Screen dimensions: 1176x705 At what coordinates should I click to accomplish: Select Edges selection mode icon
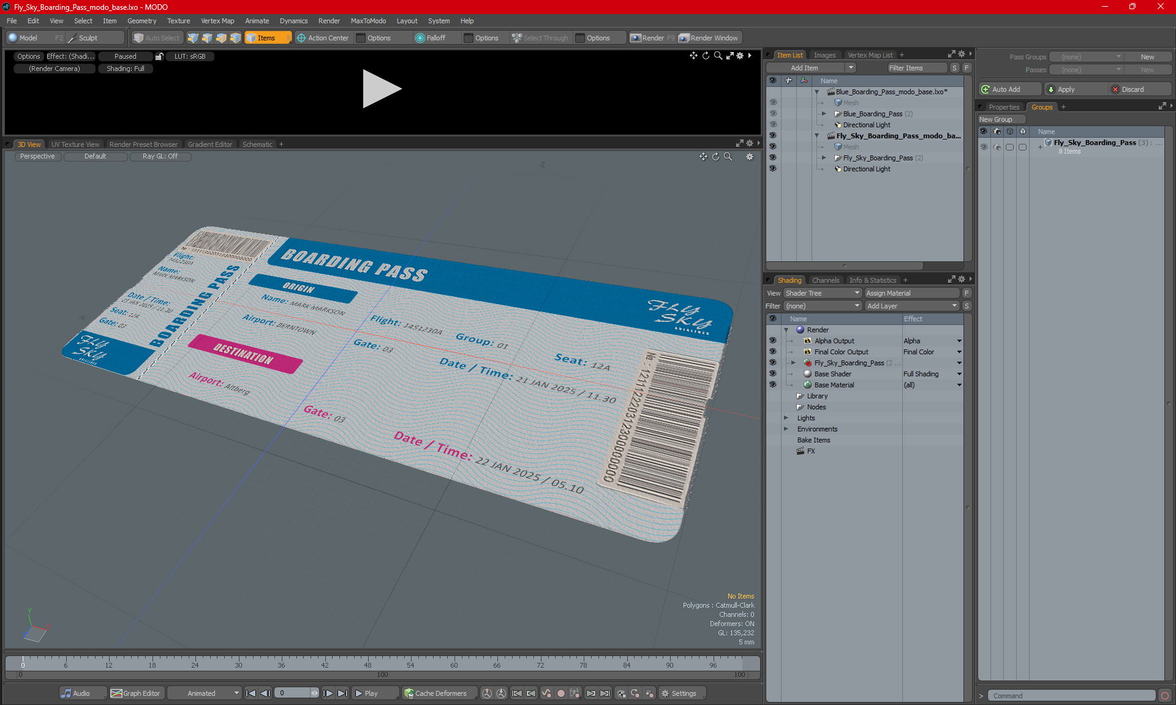point(207,38)
